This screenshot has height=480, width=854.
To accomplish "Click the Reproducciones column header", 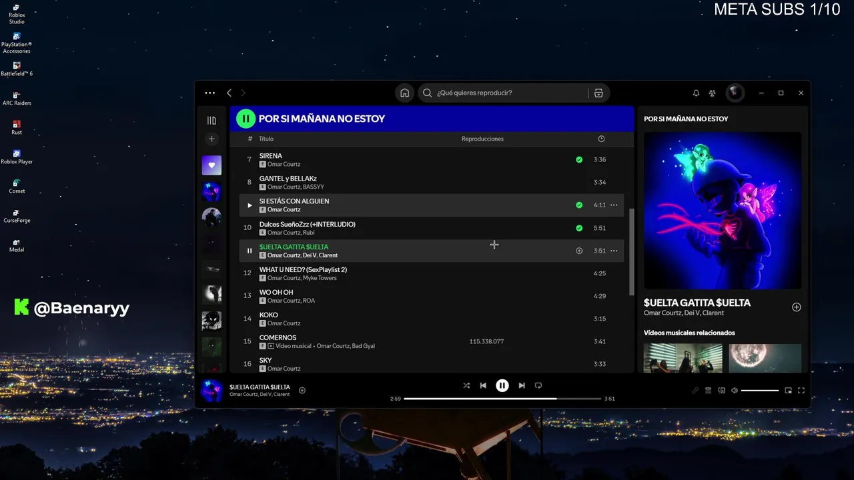I will pos(482,139).
